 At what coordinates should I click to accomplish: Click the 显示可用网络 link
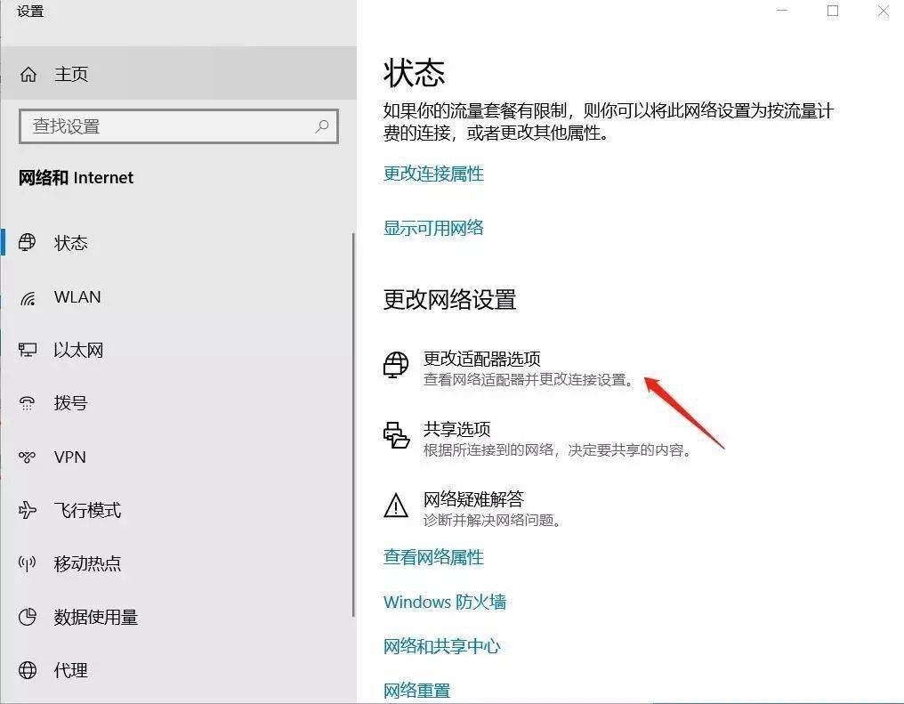[x=433, y=228]
